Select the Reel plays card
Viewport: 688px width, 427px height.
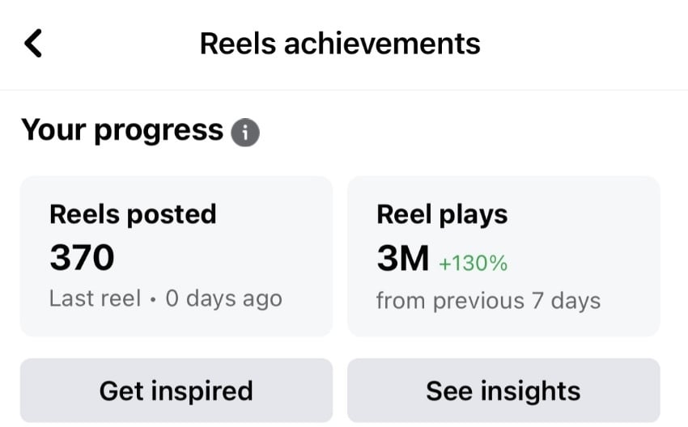click(503, 256)
